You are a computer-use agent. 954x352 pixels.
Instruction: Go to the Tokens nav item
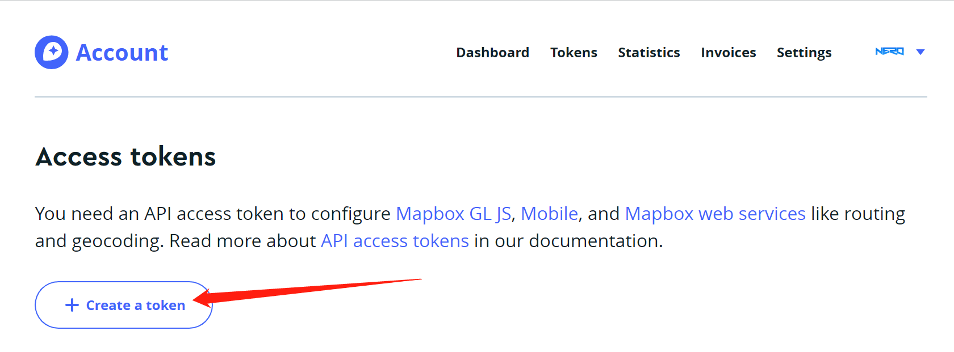(x=574, y=53)
